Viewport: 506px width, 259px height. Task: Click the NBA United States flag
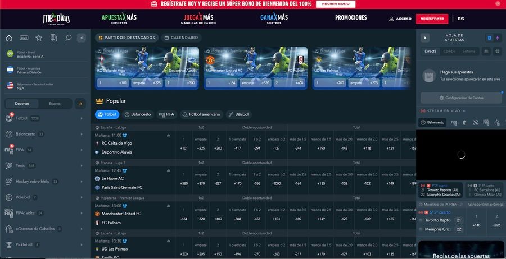10,86
